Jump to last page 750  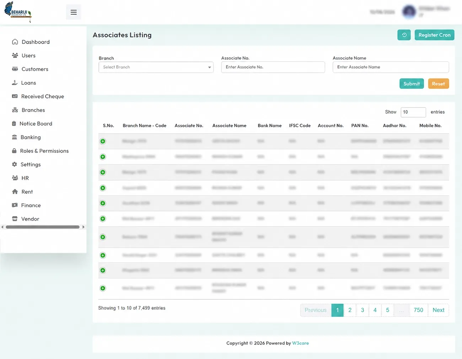coord(418,310)
